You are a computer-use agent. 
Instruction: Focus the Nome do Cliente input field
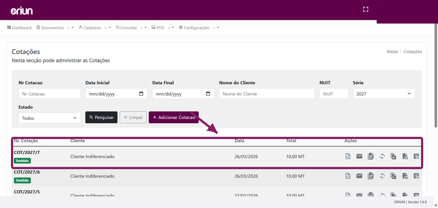point(267,94)
